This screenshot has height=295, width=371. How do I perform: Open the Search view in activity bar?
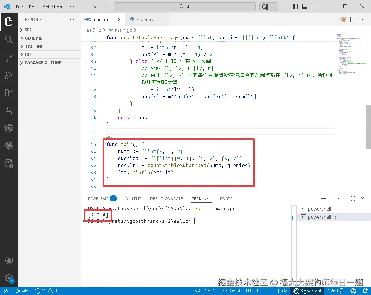coord(9,39)
